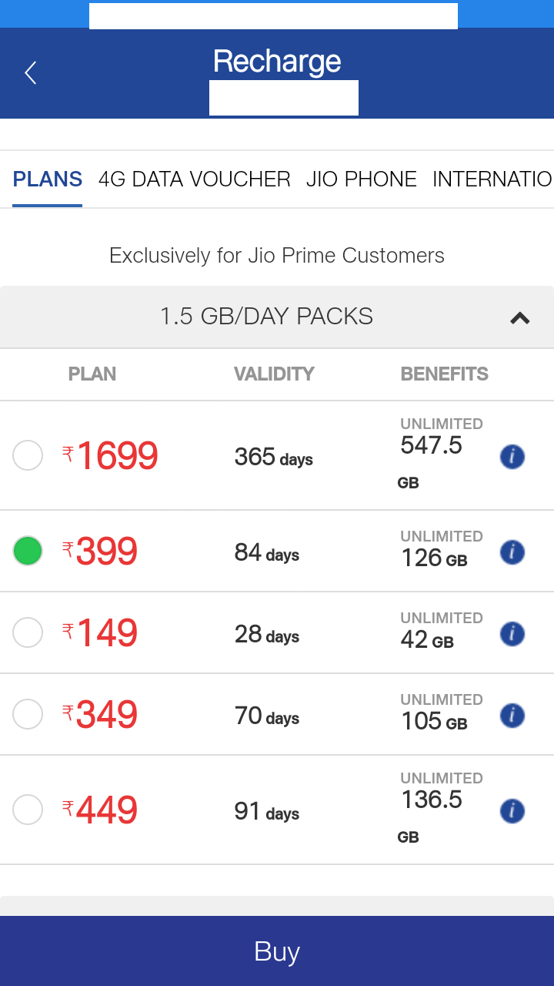Tap the 365 days validity text
The height and width of the screenshot is (986, 554).
(273, 457)
